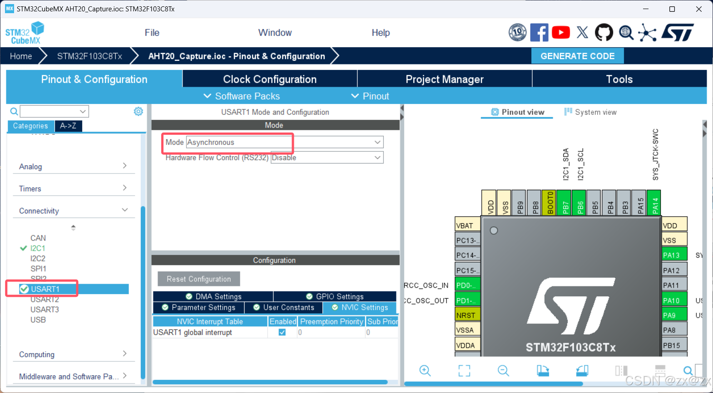Click the globe search community icon
713x393 pixels.
(x=626, y=33)
